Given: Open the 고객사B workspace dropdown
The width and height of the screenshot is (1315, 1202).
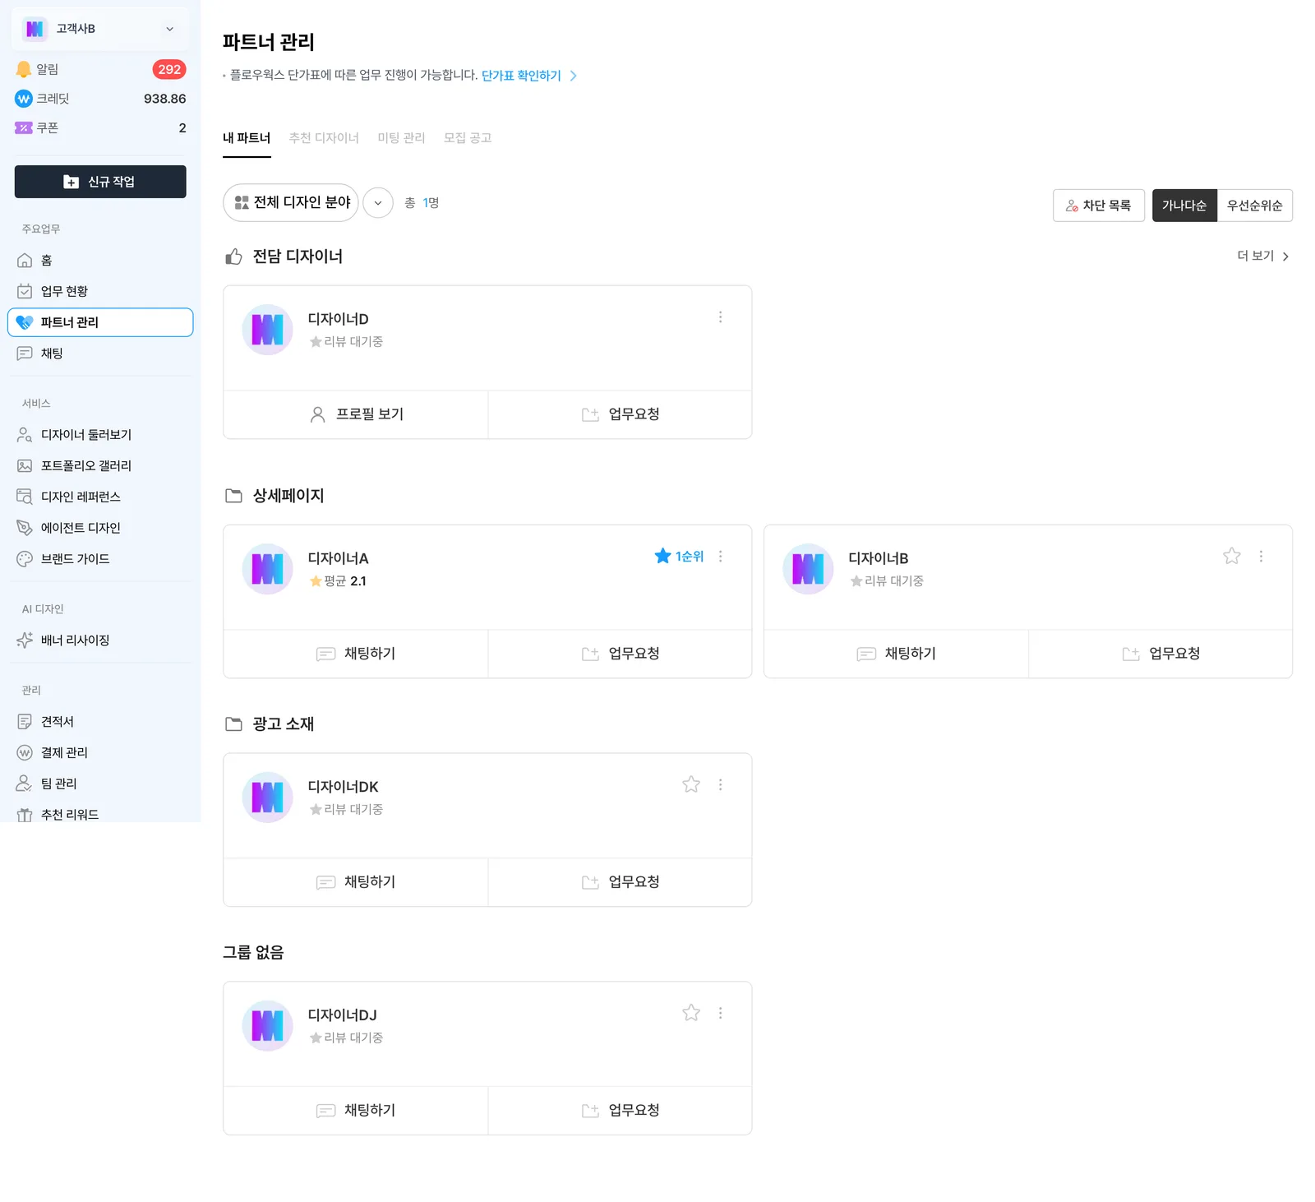Looking at the screenshot, I should point(100,29).
